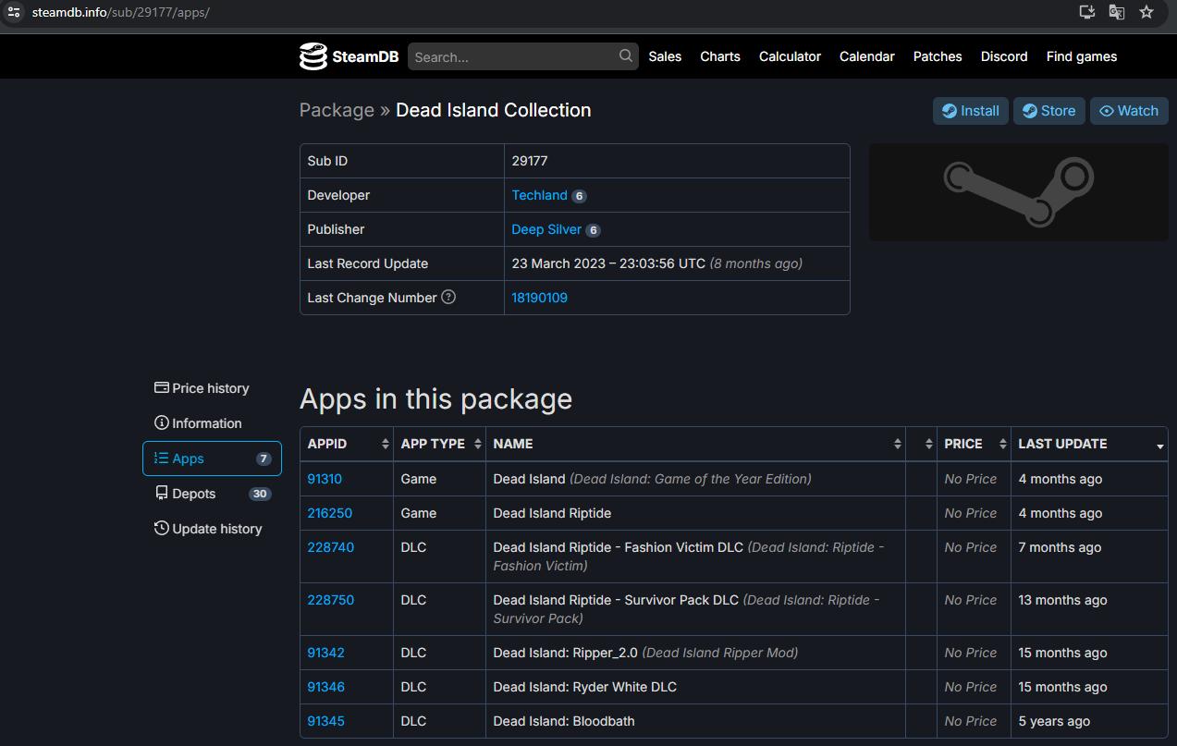
Task: Open app 228750 link
Action: point(330,600)
